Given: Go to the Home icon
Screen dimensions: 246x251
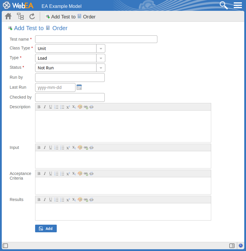Looking at the screenshot, I should pos(8,16).
